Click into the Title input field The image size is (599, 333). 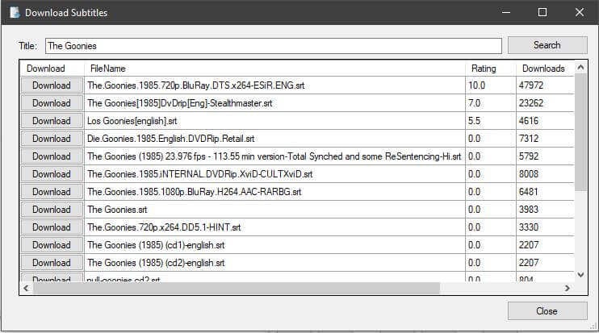[x=273, y=46]
